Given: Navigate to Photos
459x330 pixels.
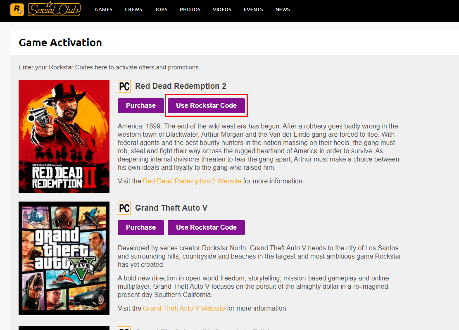Looking at the screenshot, I should 190,9.
